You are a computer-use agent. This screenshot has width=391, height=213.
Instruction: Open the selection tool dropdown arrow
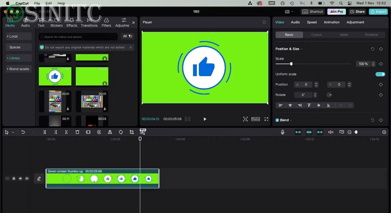(x=13, y=132)
